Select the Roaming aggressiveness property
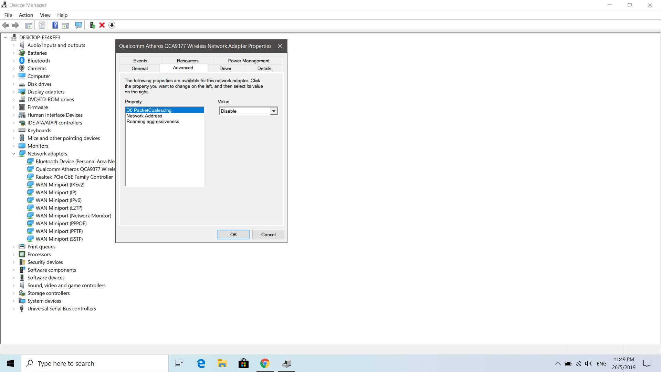Screen dimensions: 661x372 165,122
